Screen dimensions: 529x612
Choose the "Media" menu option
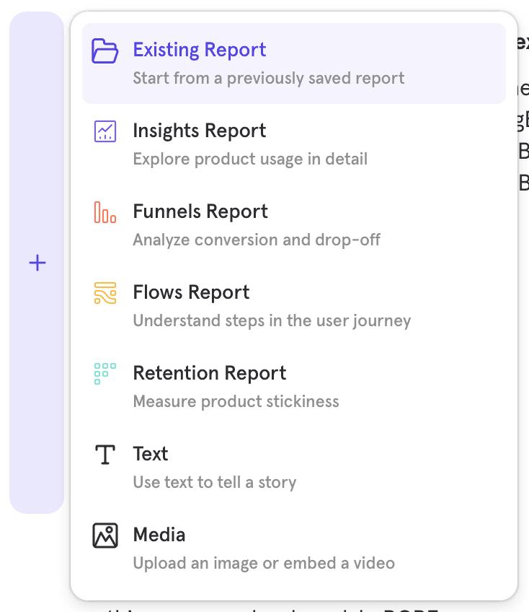point(159,535)
